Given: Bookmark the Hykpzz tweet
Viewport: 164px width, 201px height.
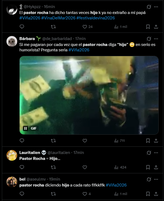Looking at the screenshot, I should click(148, 27).
